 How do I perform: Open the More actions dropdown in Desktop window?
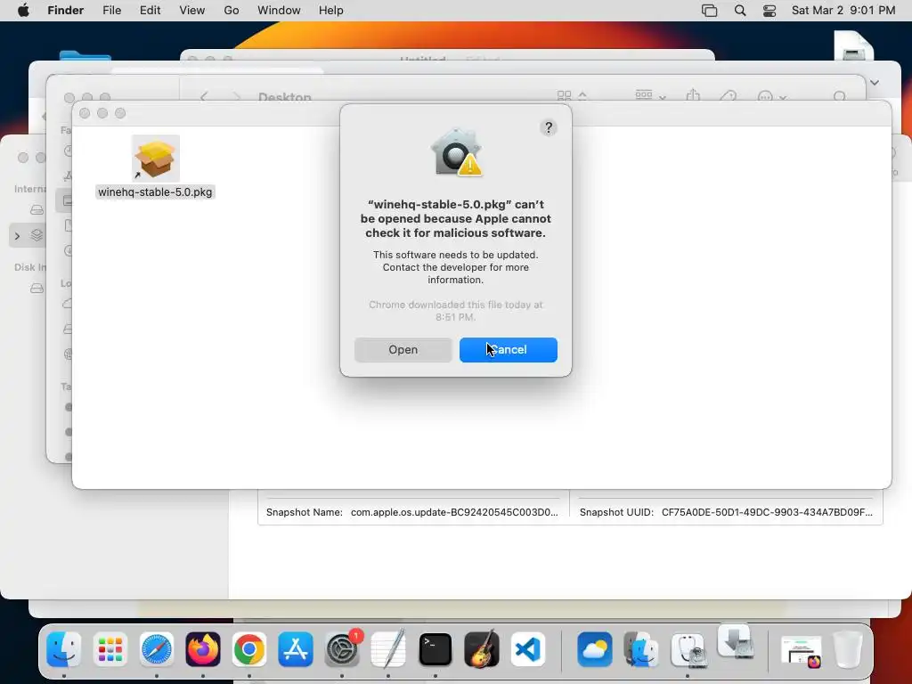click(x=772, y=96)
